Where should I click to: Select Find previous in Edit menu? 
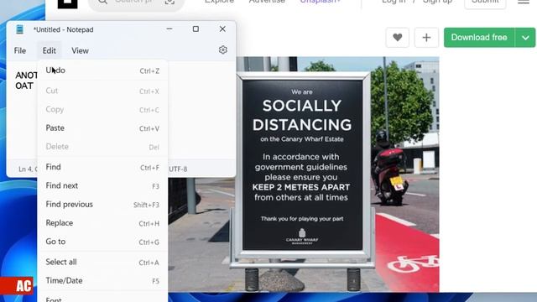102,205
